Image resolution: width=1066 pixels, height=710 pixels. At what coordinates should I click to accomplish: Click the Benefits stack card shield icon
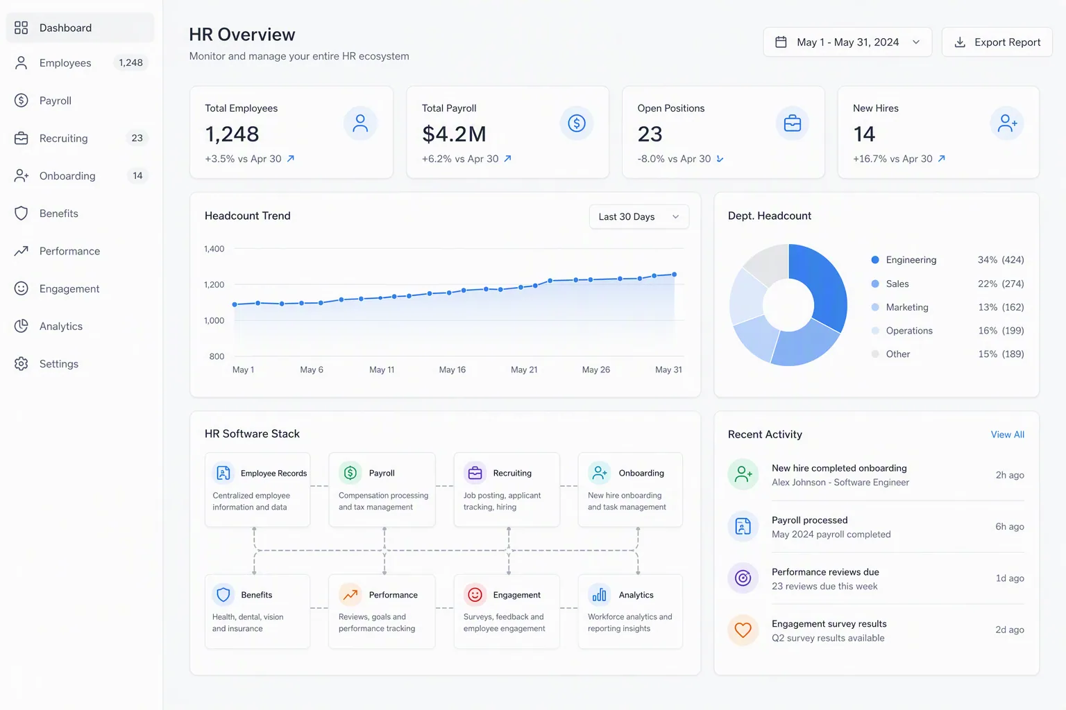pos(223,595)
